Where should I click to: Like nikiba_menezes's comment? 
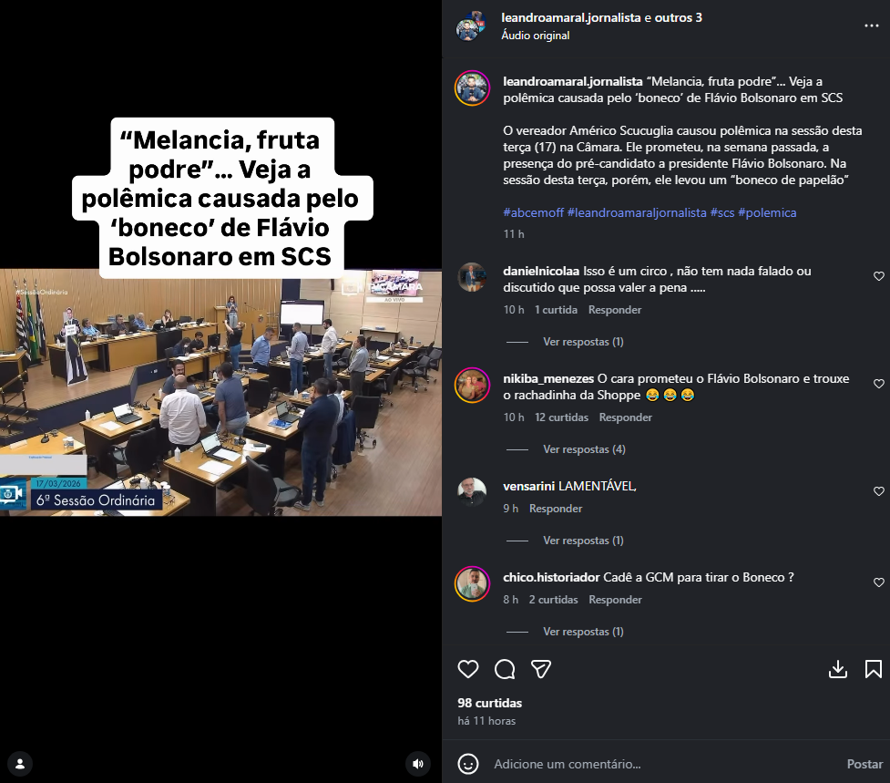point(879,384)
